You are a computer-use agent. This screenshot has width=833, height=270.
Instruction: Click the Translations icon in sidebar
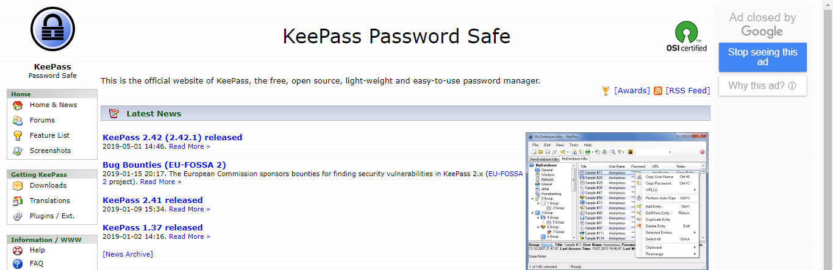[x=18, y=201]
